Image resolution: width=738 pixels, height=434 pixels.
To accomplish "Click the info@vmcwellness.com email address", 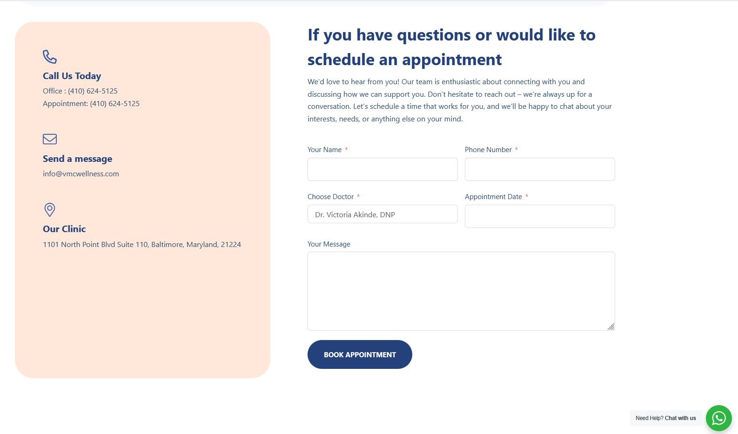I will (81, 174).
